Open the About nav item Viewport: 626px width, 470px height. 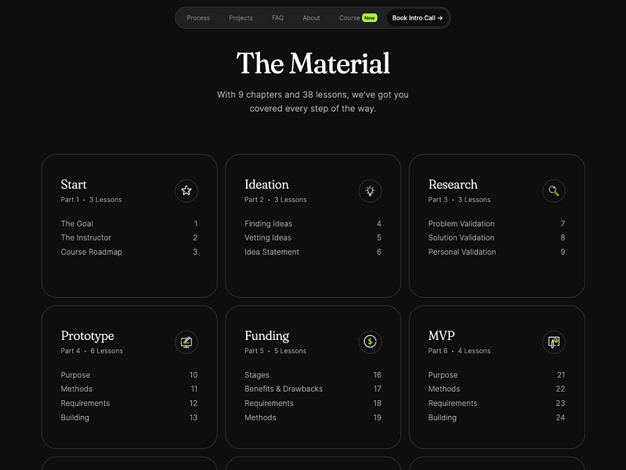click(311, 18)
